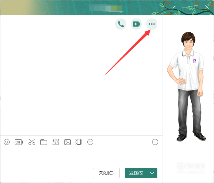Start a voice call with the phone icon
Screen dimensions: 214x183
click(x=121, y=24)
